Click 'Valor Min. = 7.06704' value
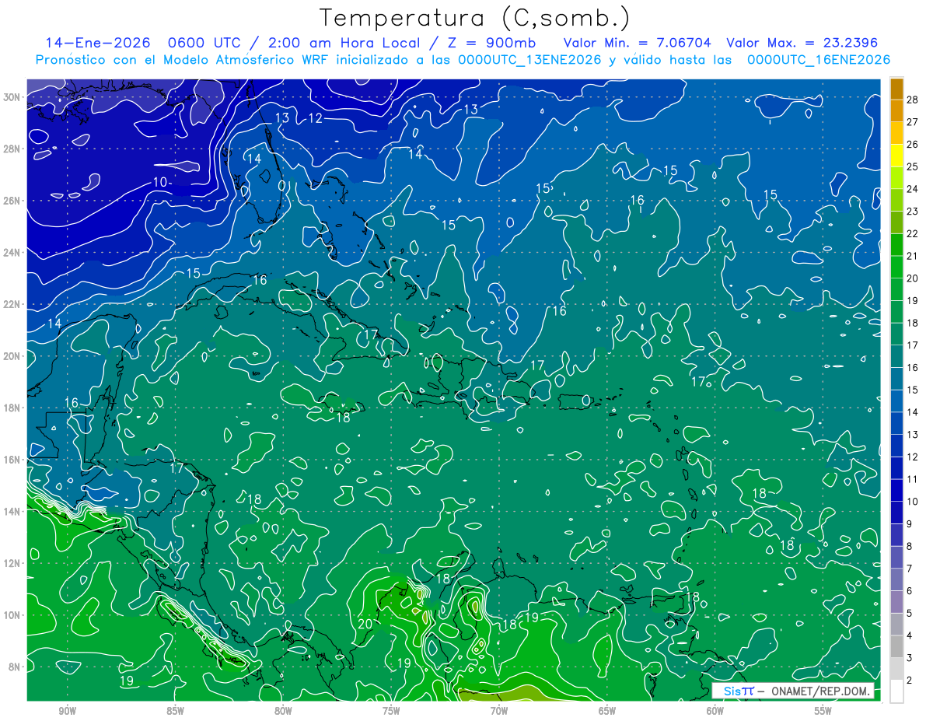 point(638,43)
